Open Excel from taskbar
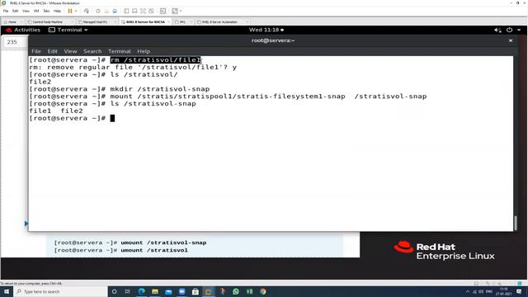 tap(249, 291)
